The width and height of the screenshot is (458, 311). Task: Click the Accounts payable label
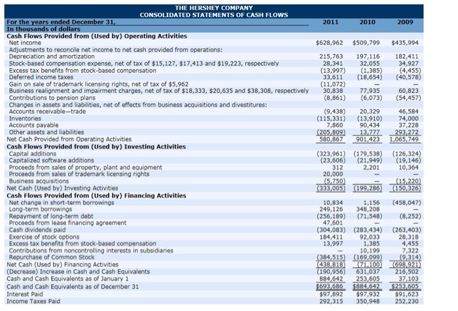pos(33,125)
